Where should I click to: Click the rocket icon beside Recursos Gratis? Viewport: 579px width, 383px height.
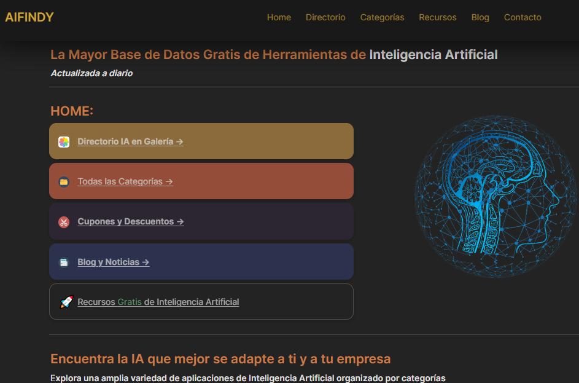point(66,302)
